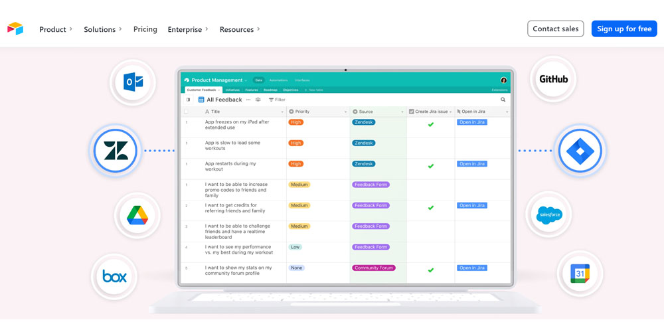
Task: Select the Data tab
Action: coord(258,80)
